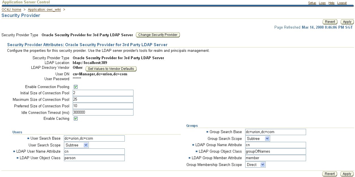This screenshot has width=355, height=177.
Task: Click the "Users" section heading
Action: click(x=17, y=132)
